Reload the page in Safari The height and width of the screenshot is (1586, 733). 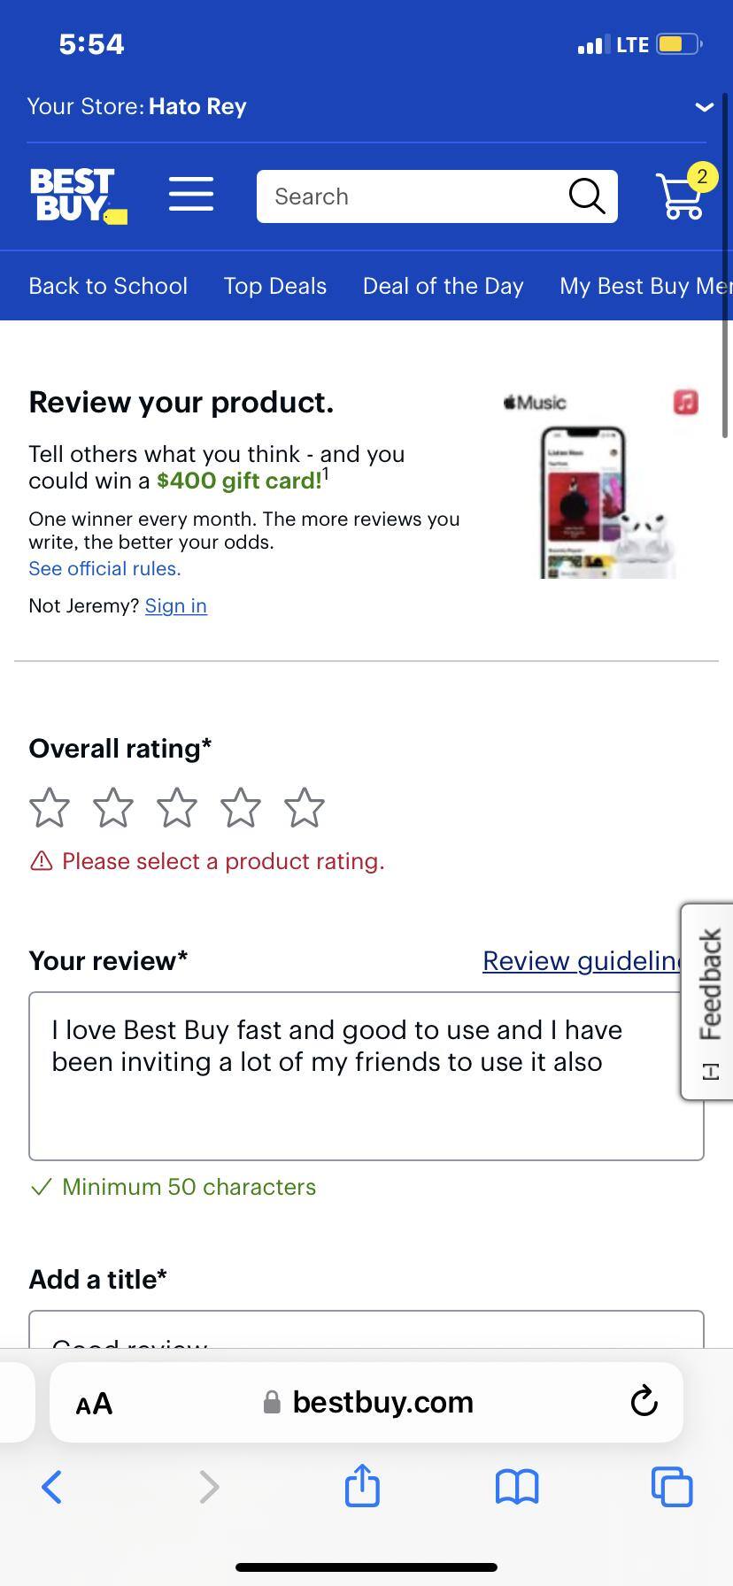click(x=643, y=1401)
